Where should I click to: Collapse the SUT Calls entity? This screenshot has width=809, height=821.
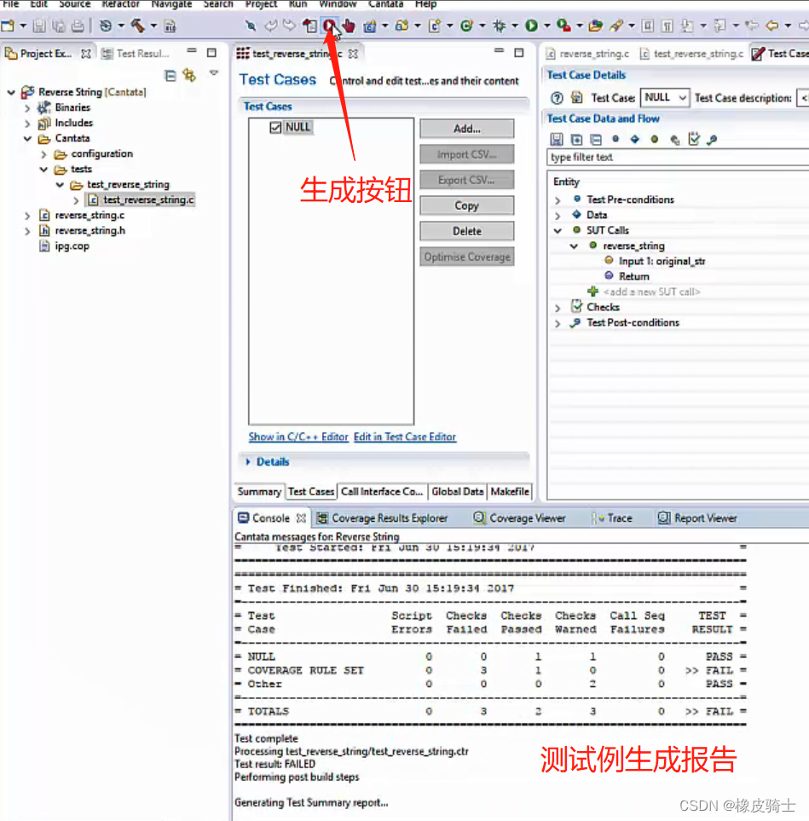tap(558, 230)
